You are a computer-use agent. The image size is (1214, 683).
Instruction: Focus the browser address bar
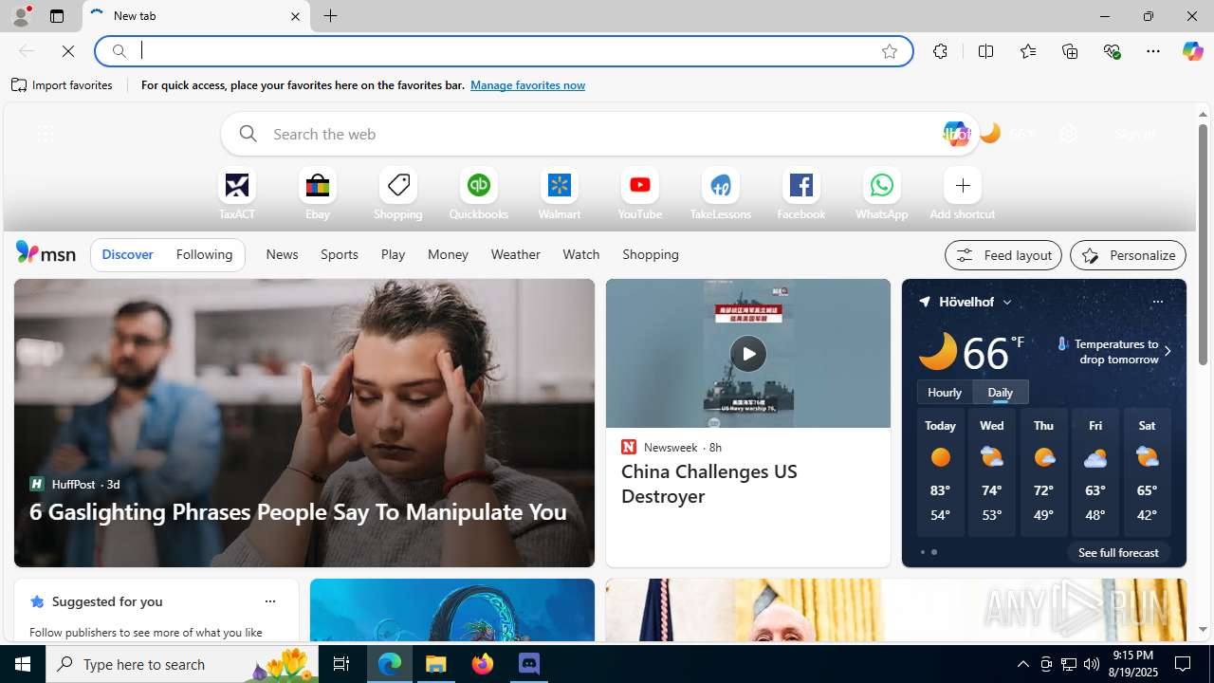coord(504,51)
